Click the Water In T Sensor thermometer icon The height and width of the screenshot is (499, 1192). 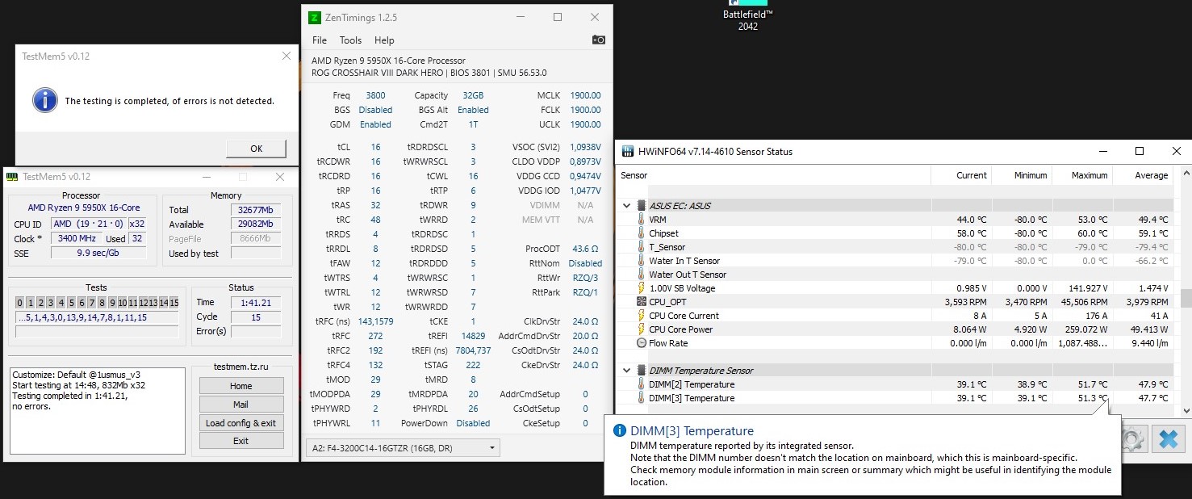click(642, 261)
